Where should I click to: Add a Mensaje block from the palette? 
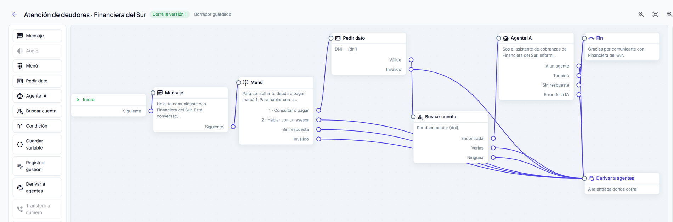[37, 36]
